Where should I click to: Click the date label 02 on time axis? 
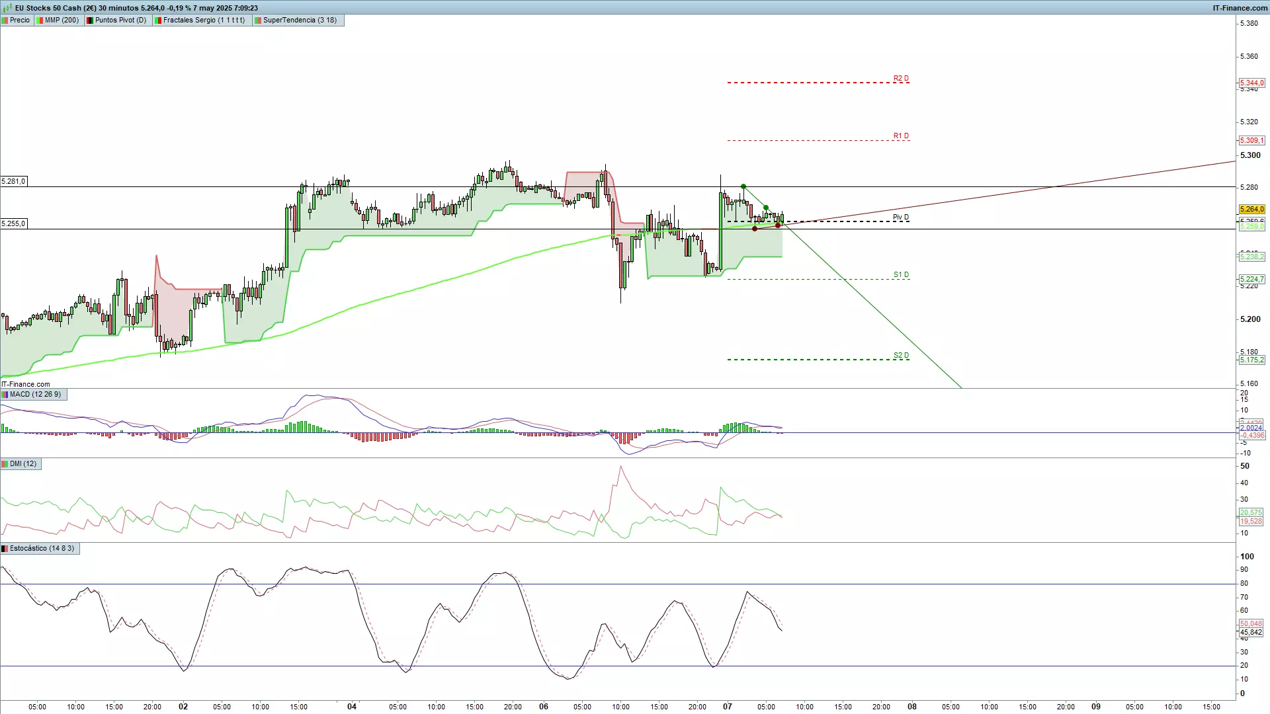pos(183,706)
